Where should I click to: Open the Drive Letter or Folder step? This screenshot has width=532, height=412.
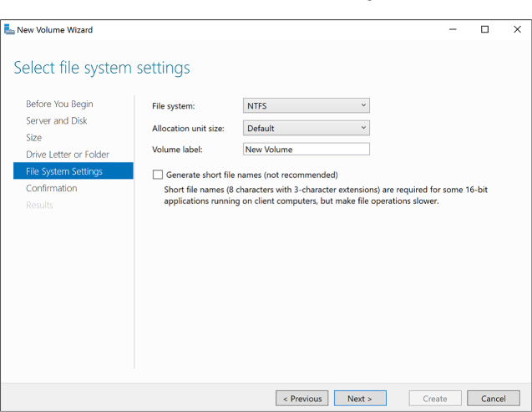click(x=68, y=155)
